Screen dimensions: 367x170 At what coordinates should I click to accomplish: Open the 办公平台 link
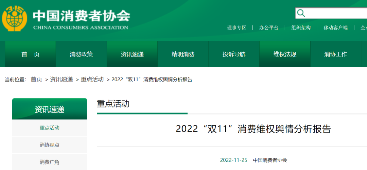tap(269, 28)
